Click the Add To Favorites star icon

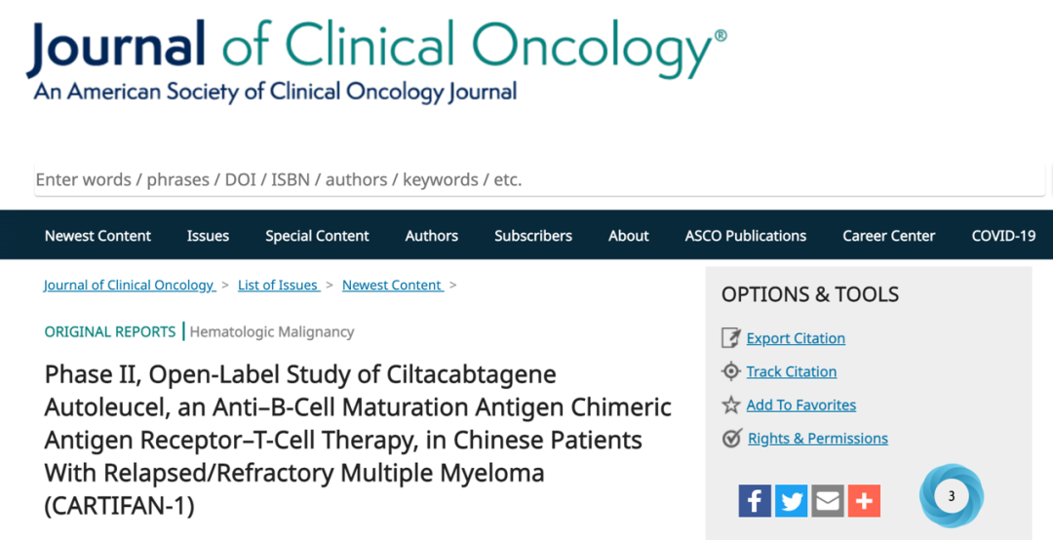coord(730,405)
